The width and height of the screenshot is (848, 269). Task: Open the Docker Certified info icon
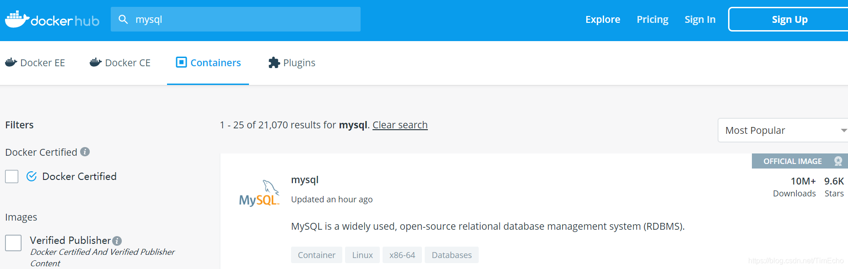[x=85, y=152]
